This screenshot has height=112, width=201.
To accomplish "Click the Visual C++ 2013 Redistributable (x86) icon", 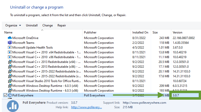I will point(10,66).
